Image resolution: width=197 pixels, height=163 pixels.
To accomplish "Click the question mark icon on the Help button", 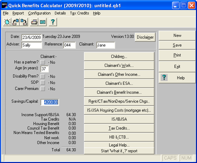I will pos(164,78).
